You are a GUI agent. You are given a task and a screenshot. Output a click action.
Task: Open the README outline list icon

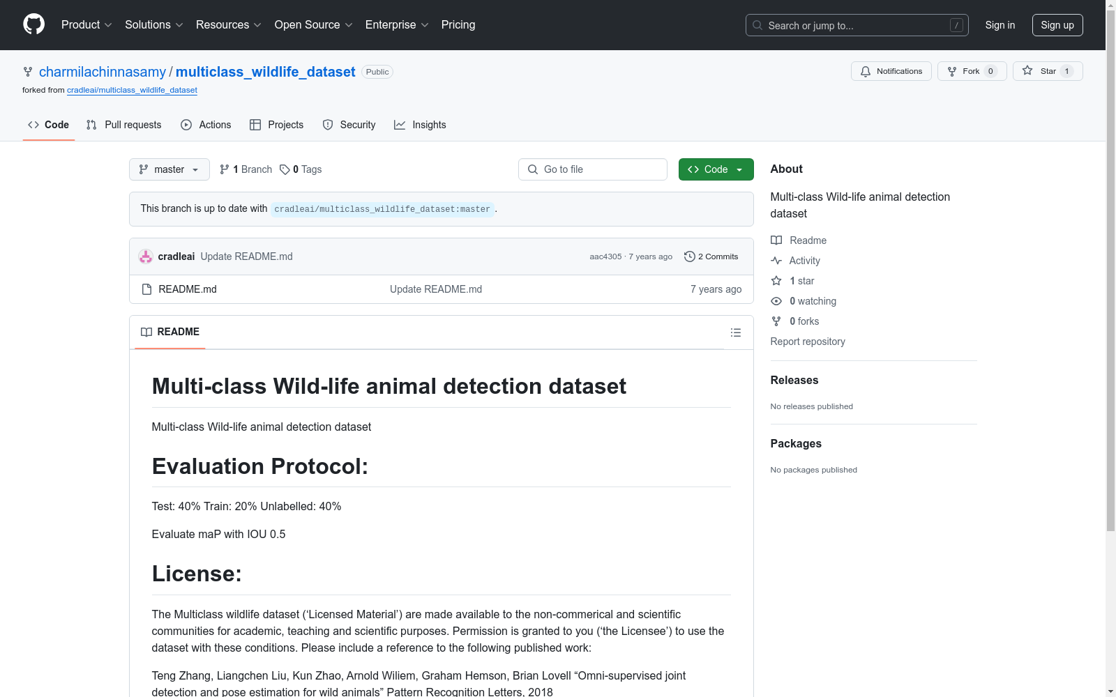coord(736,332)
